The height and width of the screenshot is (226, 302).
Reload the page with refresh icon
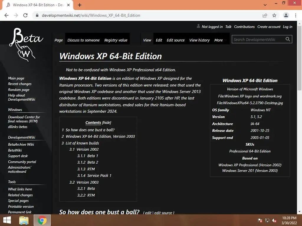click(x=25, y=15)
